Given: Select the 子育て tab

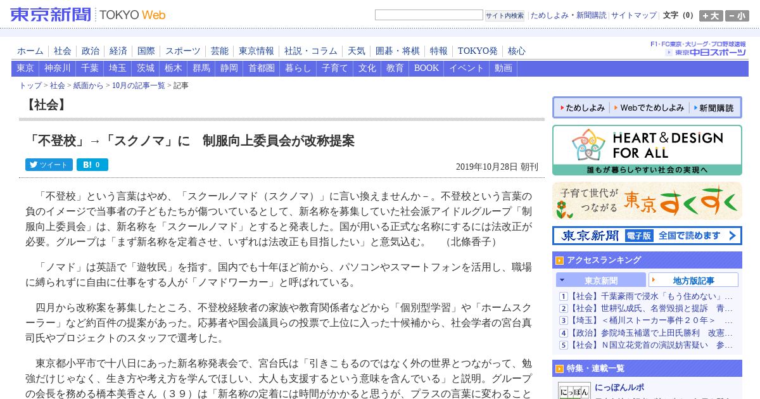Looking at the screenshot, I should point(335,68).
